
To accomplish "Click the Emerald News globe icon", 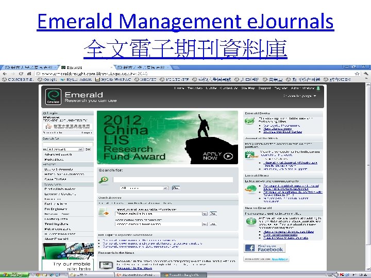I will tap(251, 189).
